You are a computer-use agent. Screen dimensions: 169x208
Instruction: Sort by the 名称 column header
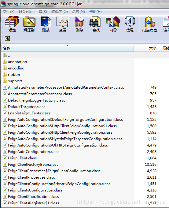point(68,48)
